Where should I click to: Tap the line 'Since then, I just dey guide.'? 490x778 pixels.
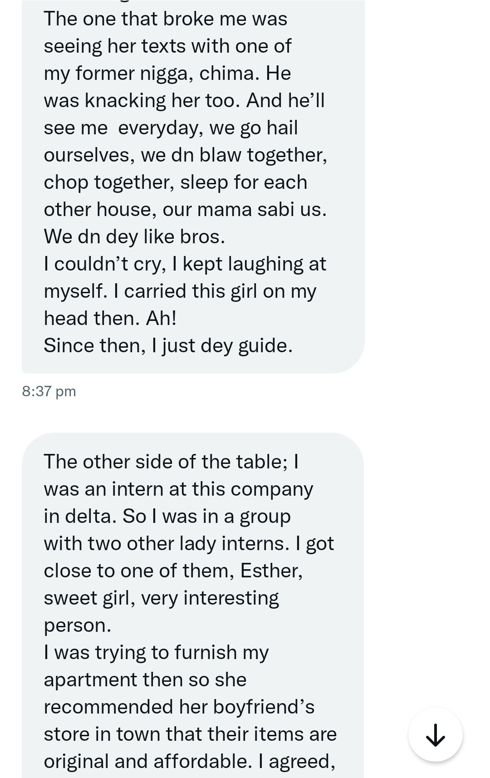tap(168, 346)
